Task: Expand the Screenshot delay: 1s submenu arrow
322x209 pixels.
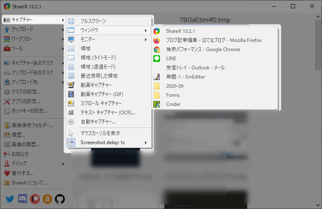Action: coord(145,143)
